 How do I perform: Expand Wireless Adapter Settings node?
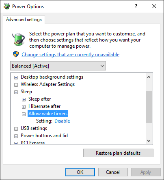[x=16, y=85]
